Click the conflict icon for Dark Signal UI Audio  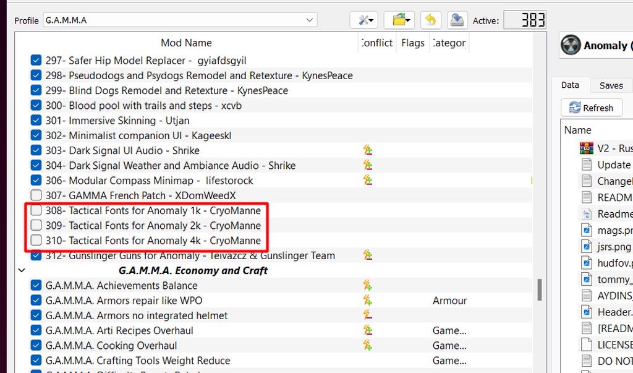(367, 150)
